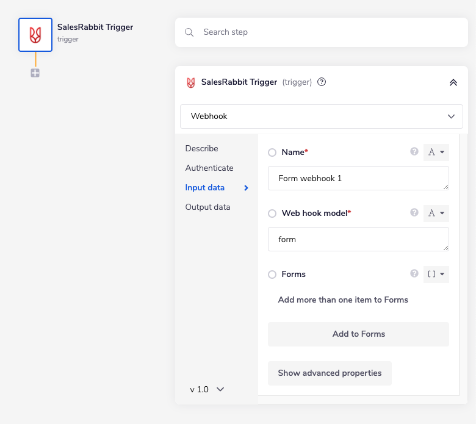Click the SalesRabbit Trigger node icon on canvas
The height and width of the screenshot is (424, 476).
click(35, 35)
